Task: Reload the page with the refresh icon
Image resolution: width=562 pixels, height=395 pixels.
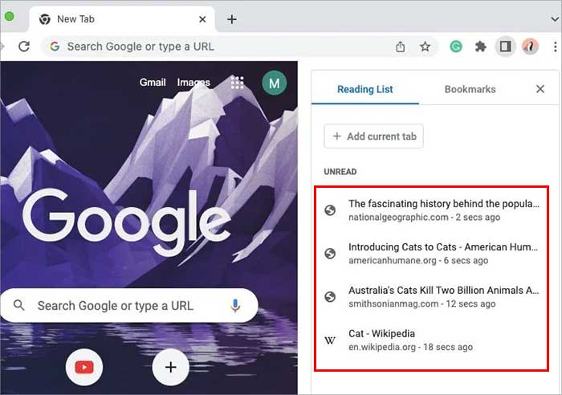Action: (24, 47)
